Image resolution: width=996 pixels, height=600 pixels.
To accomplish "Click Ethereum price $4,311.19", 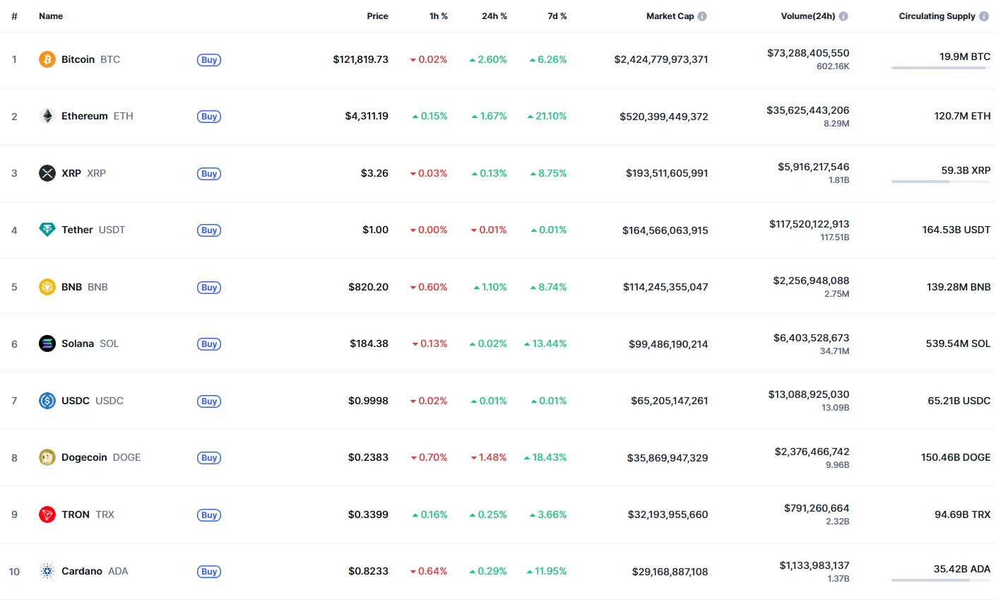I will point(367,116).
